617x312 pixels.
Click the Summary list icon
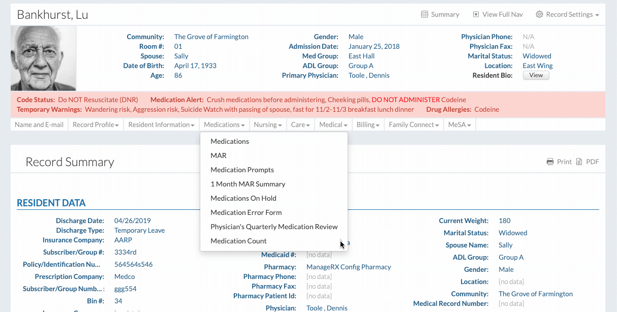(x=424, y=15)
